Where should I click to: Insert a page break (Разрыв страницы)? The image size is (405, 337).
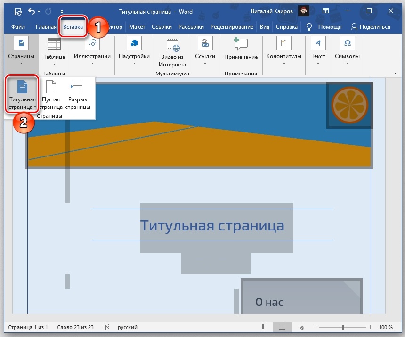[x=78, y=96]
